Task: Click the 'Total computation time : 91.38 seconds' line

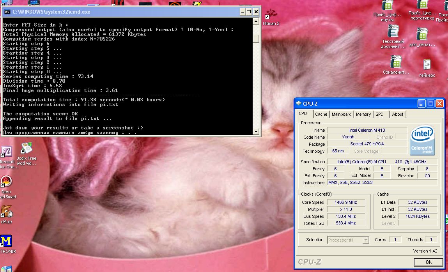Action: [x=84, y=100]
